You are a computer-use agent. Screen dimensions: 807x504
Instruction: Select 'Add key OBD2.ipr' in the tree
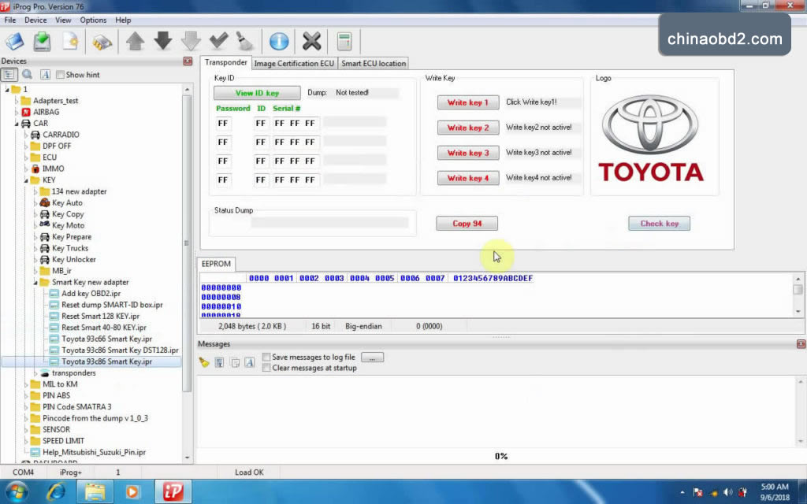point(91,293)
